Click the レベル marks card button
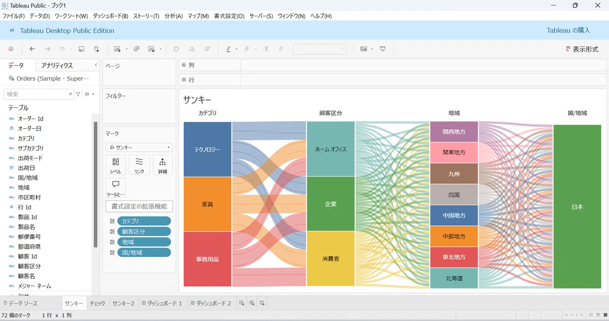Screen dimensions: 609x321 click(x=116, y=165)
